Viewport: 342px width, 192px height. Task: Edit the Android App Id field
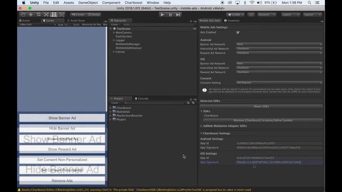tap(279, 143)
